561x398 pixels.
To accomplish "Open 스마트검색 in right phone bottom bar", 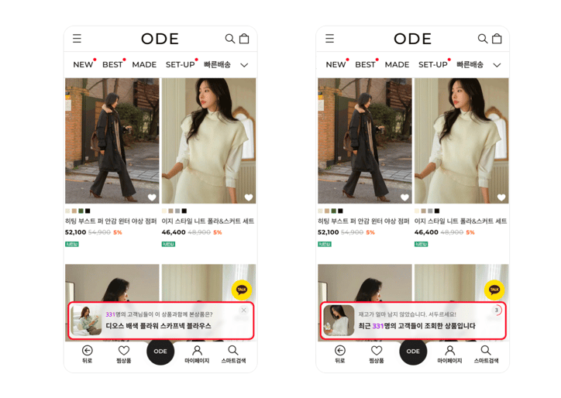I will click(x=486, y=354).
